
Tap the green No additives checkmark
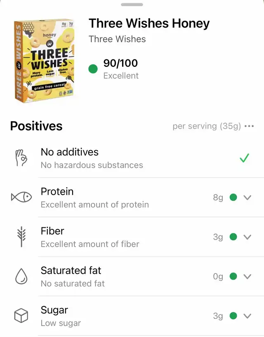pos(245,158)
